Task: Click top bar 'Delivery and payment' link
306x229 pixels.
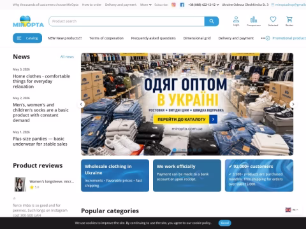Action: [120, 4]
